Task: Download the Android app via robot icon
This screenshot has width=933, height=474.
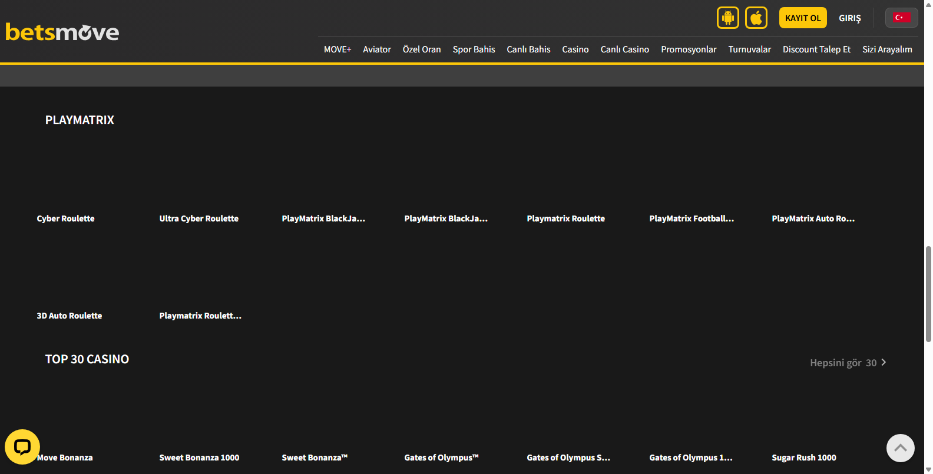Action: [x=728, y=18]
